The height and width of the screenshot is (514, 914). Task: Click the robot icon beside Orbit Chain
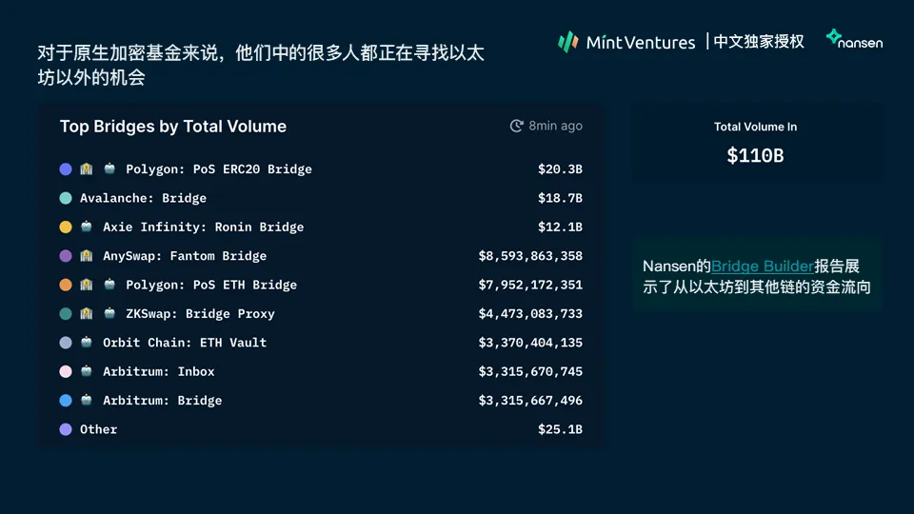[88, 343]
